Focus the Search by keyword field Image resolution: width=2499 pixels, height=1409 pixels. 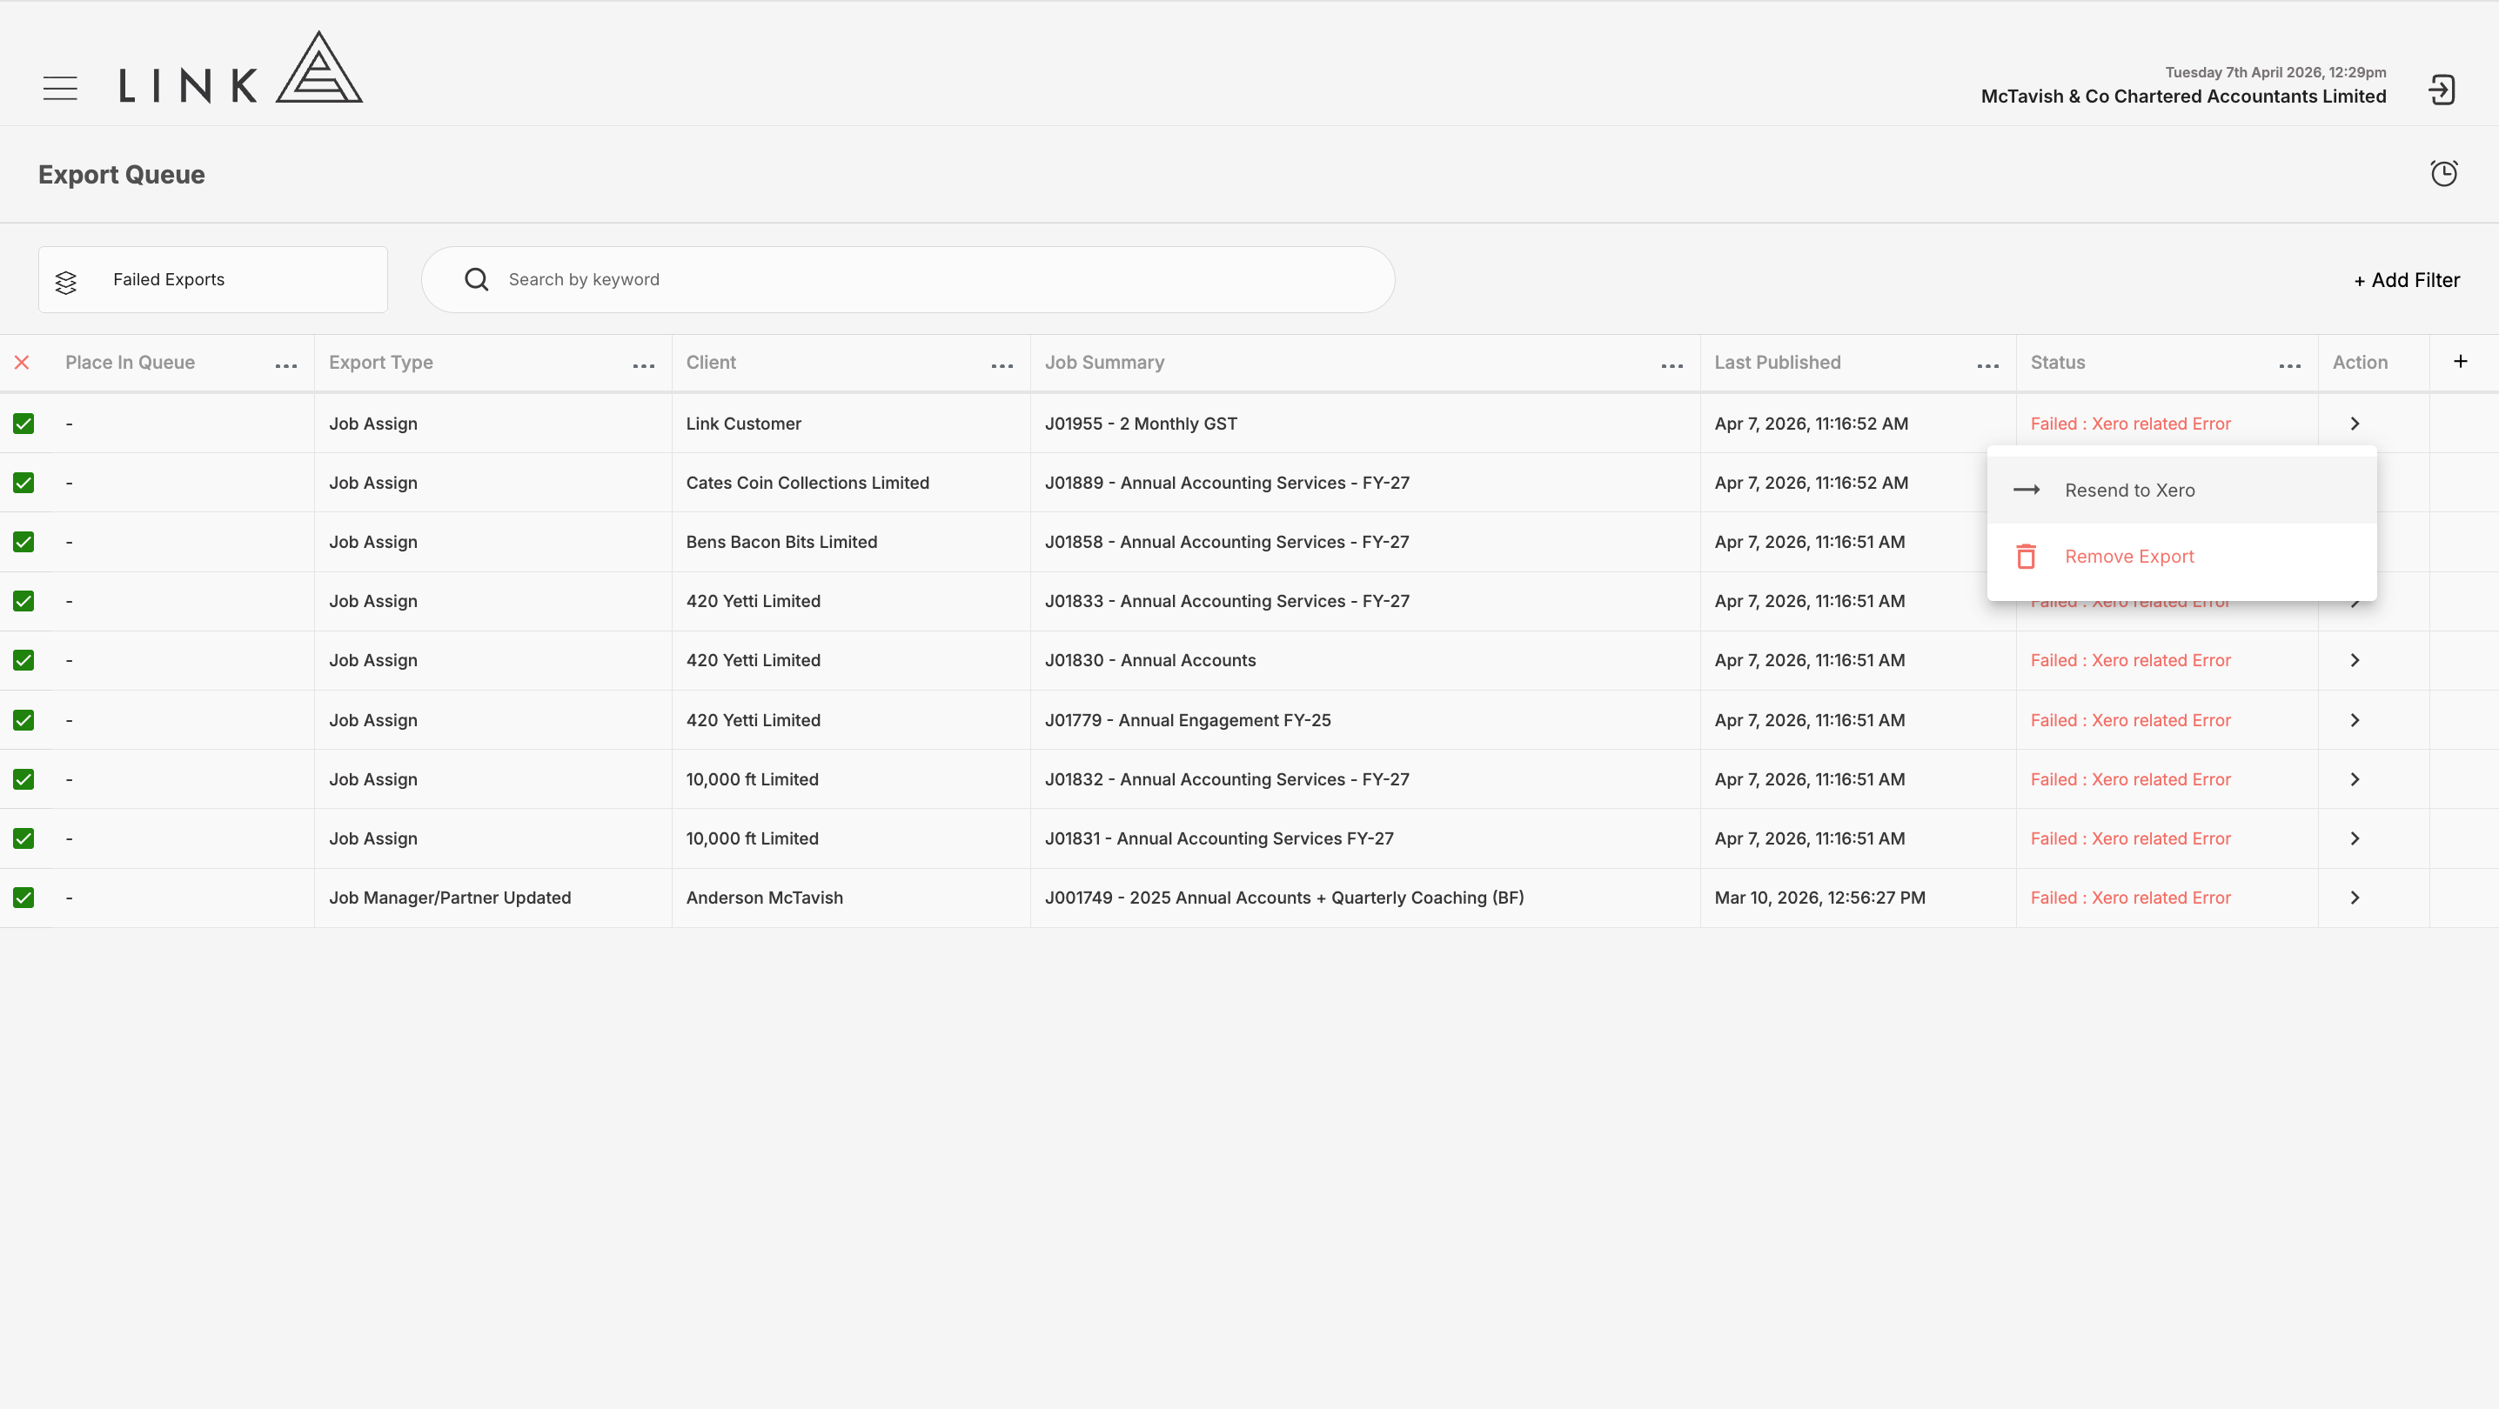point(908,279)
